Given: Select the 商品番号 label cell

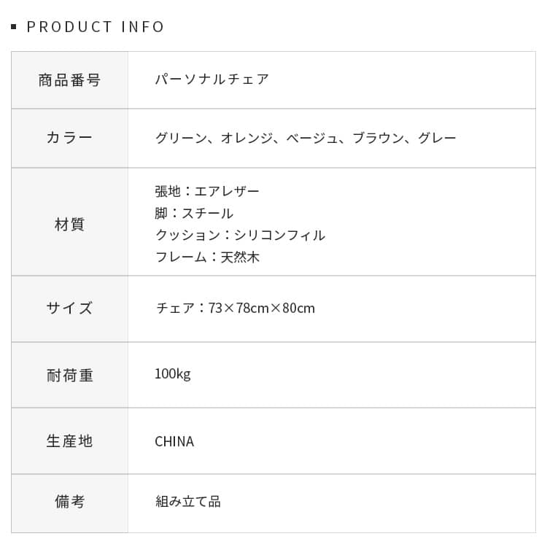Looking at the screenshot, I should (69, 80).
